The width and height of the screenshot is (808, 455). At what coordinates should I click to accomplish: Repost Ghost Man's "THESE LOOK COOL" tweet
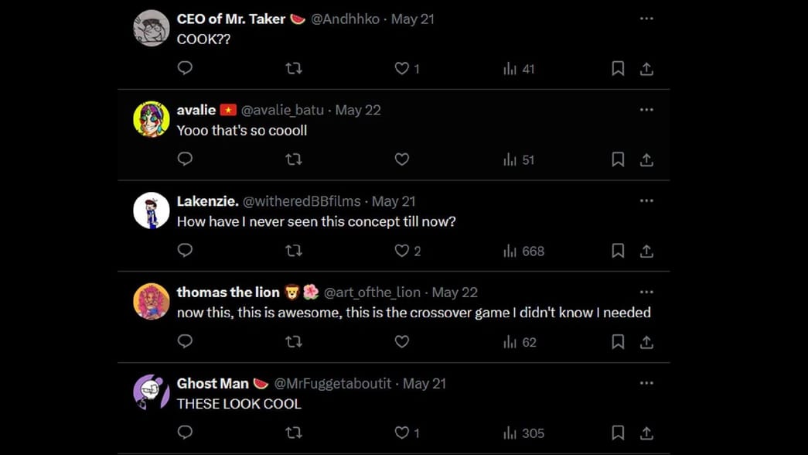coord(294,433)
